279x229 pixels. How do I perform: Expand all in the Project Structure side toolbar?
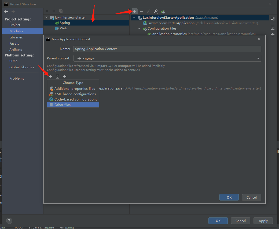coord(273,28)
